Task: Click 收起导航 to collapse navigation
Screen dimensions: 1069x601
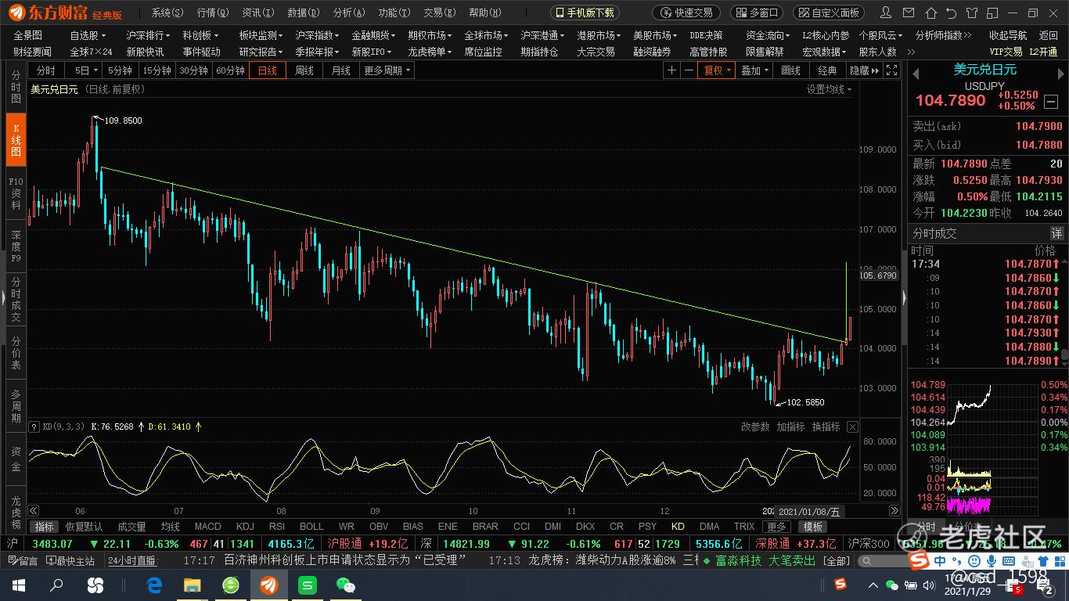Action: click(1008, 35)
